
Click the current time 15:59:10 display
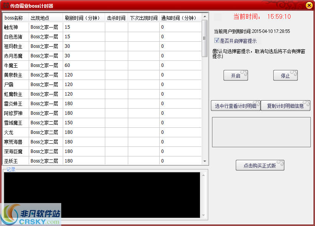tap(279, 16)
